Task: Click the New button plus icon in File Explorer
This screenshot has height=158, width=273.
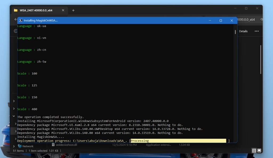Action: coord(15,31)
